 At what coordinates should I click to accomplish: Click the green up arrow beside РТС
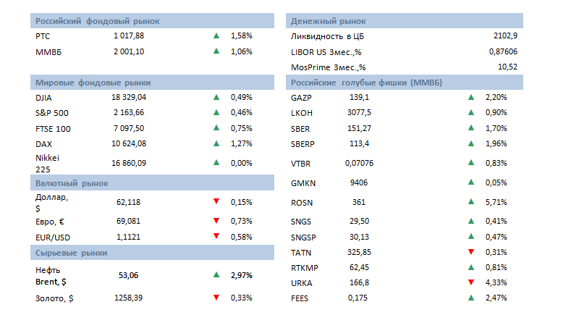pos(216,35)
